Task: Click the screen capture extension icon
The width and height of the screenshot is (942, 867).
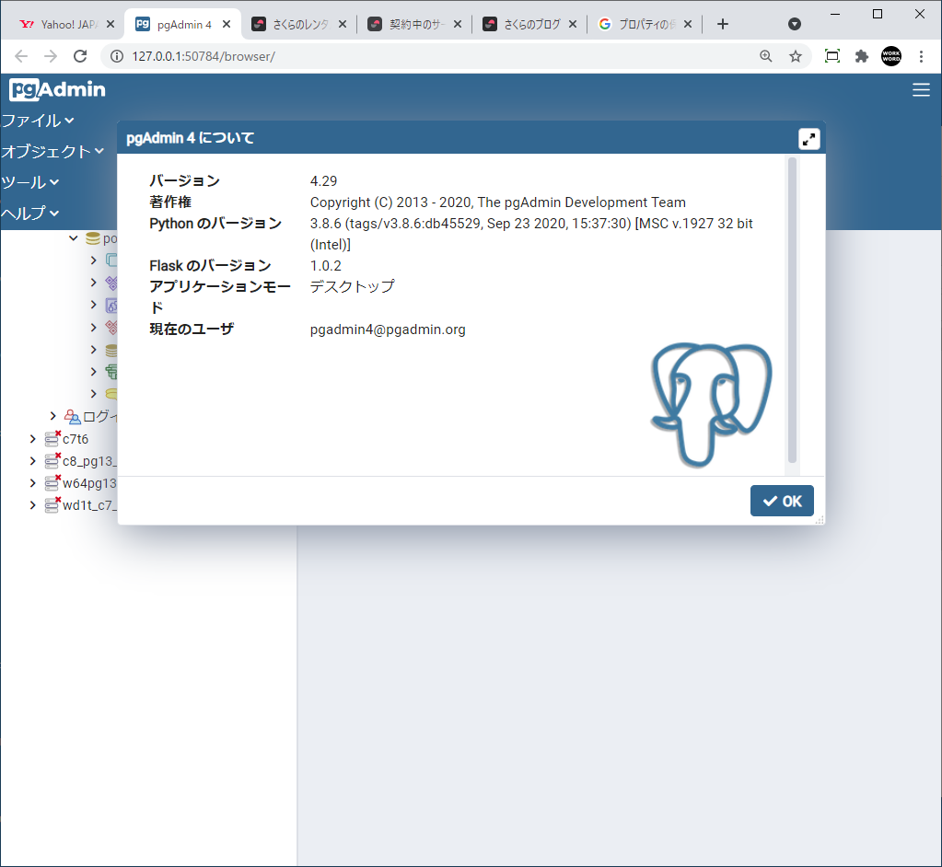Action: (x=832, y=56)
